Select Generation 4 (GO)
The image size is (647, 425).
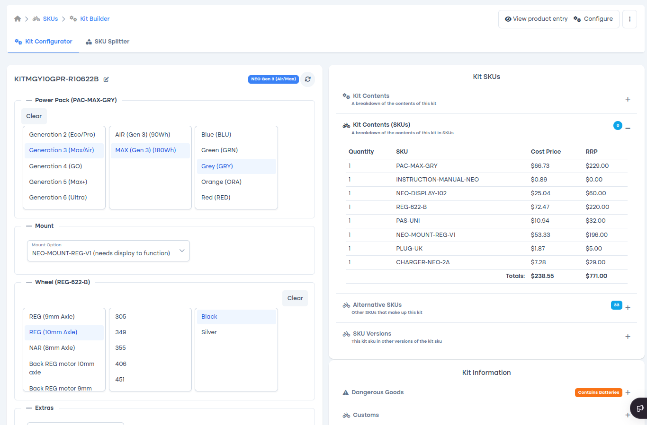[x=64, y=166]
